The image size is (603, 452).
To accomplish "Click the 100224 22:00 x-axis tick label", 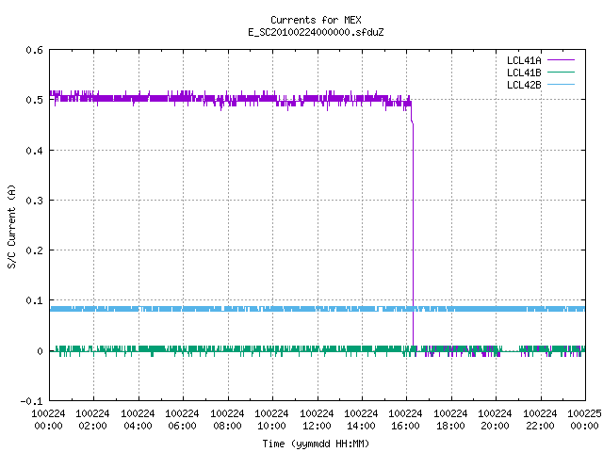I will [540, 420].
